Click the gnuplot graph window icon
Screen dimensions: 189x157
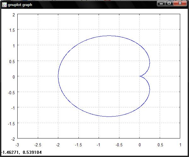[x=4, y=5]
